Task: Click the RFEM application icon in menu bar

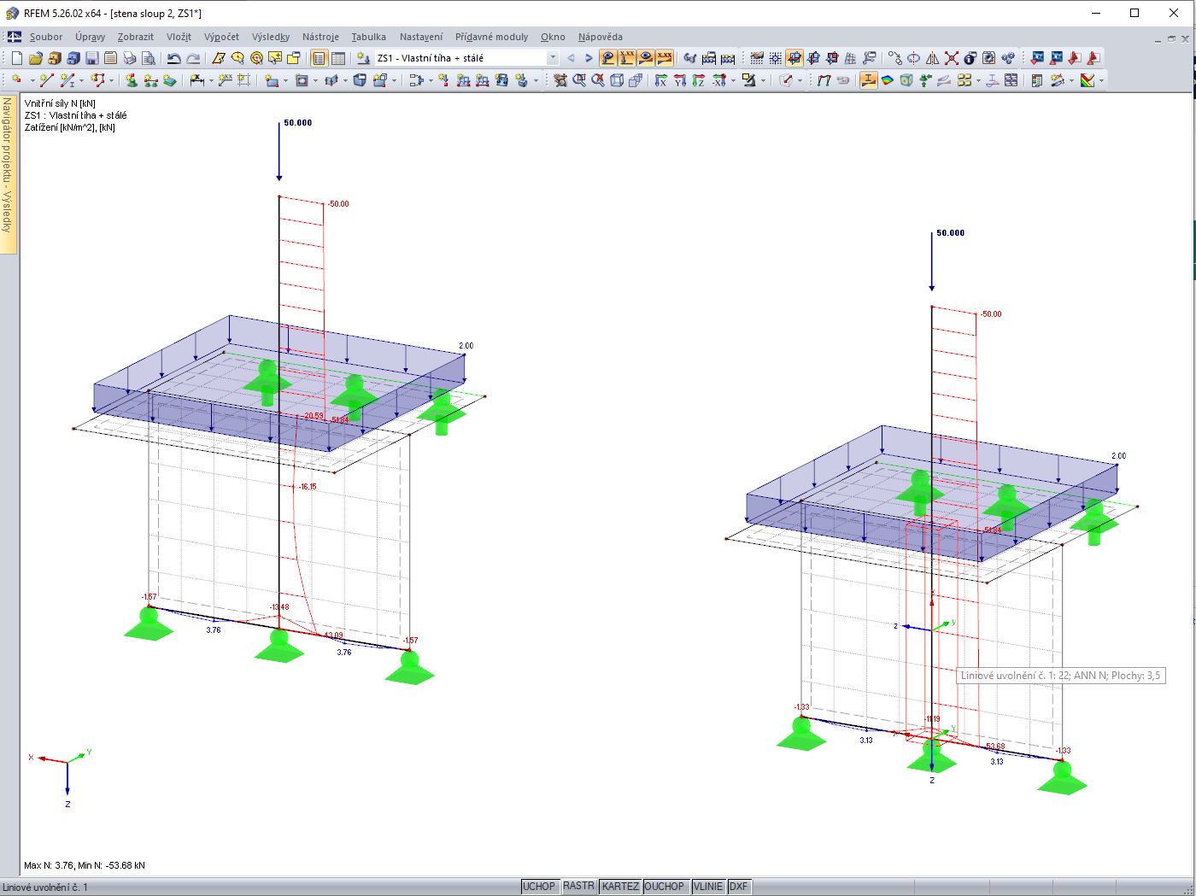Action: pos(14,37)
